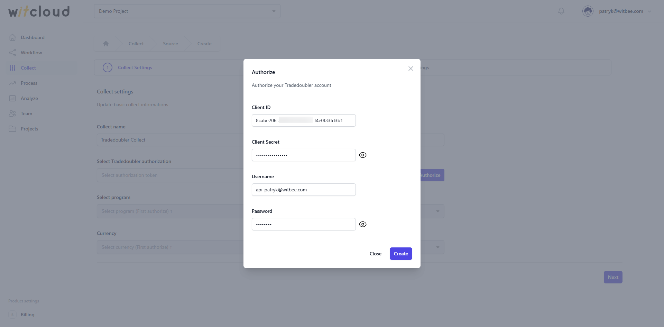
Task: Click the Client ID input field
Action: coord(304,120)
